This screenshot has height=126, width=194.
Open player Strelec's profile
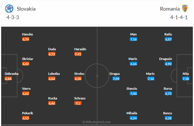click(79, 74)
